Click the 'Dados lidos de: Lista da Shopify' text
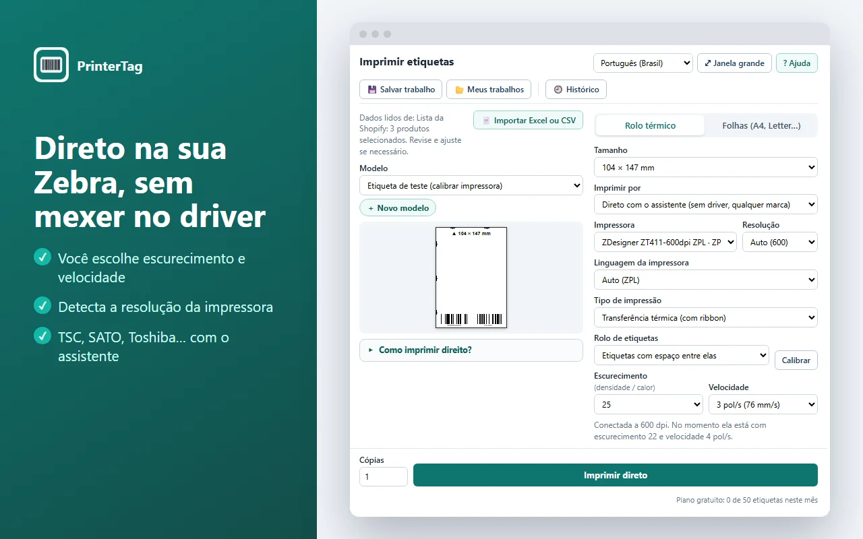The width and height of the screenshot is (863, 539). click(x=410, y=134)
